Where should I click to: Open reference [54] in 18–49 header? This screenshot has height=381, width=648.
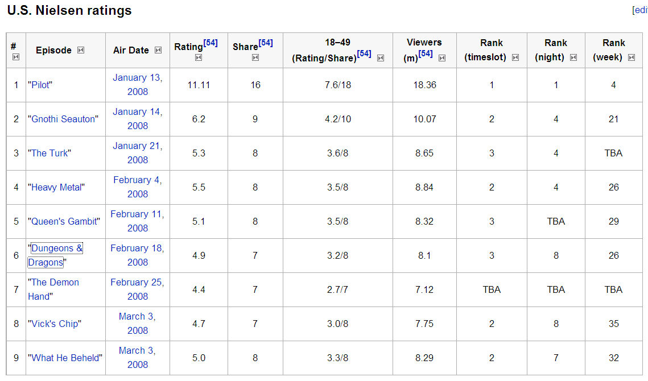point(364,53)
